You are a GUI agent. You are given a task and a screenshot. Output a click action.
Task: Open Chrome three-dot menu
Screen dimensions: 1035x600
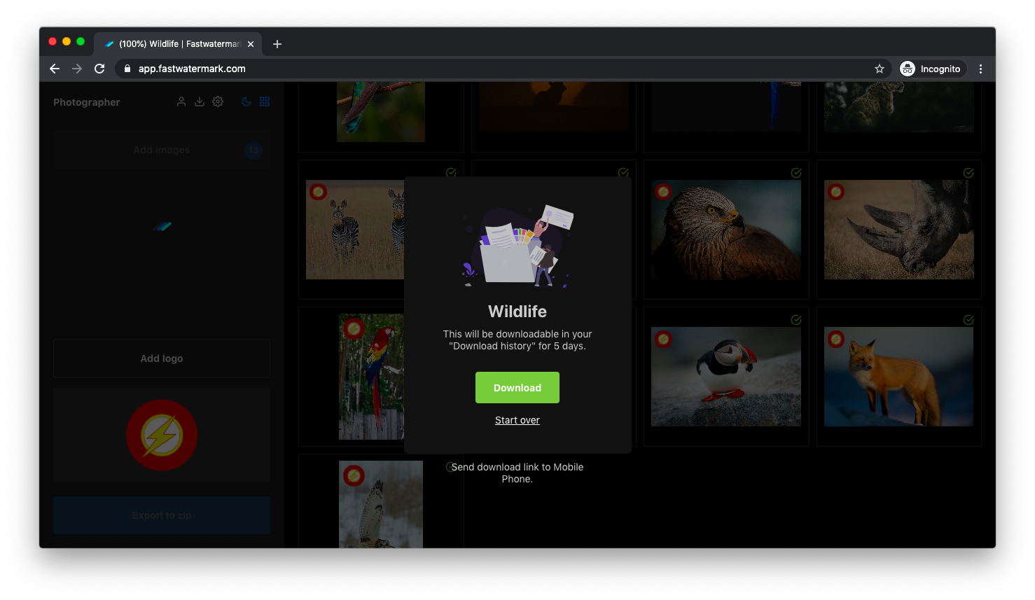coord(980,69)
